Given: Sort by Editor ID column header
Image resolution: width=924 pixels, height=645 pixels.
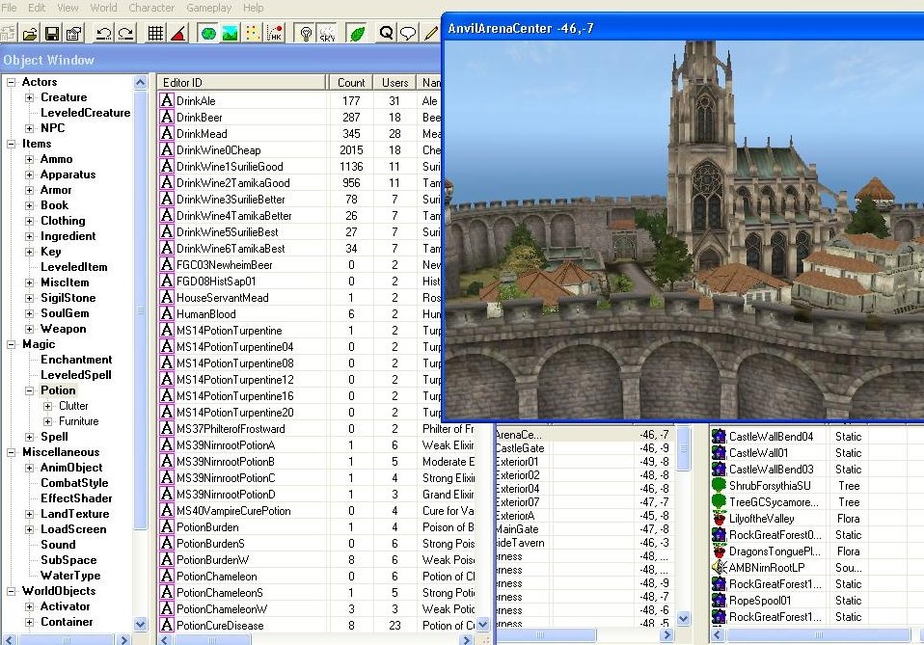Looking at the screenshot, I should [242, 83].
